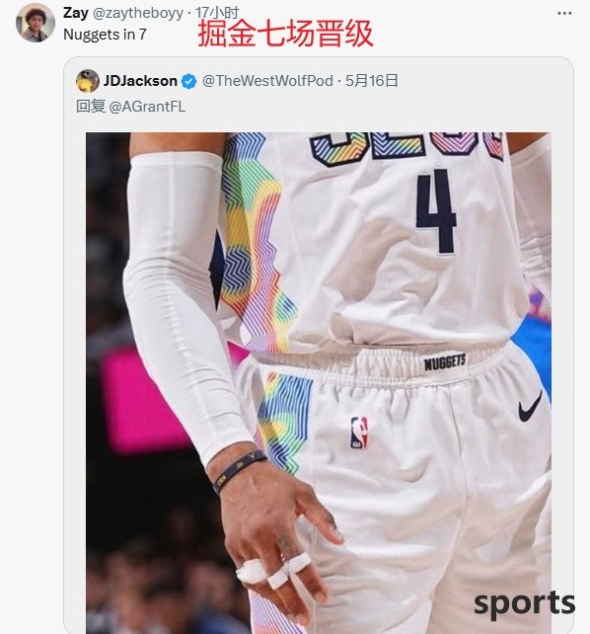Click the NBA logo on the shorts
The image size is (590, 634).
(359, 434)
